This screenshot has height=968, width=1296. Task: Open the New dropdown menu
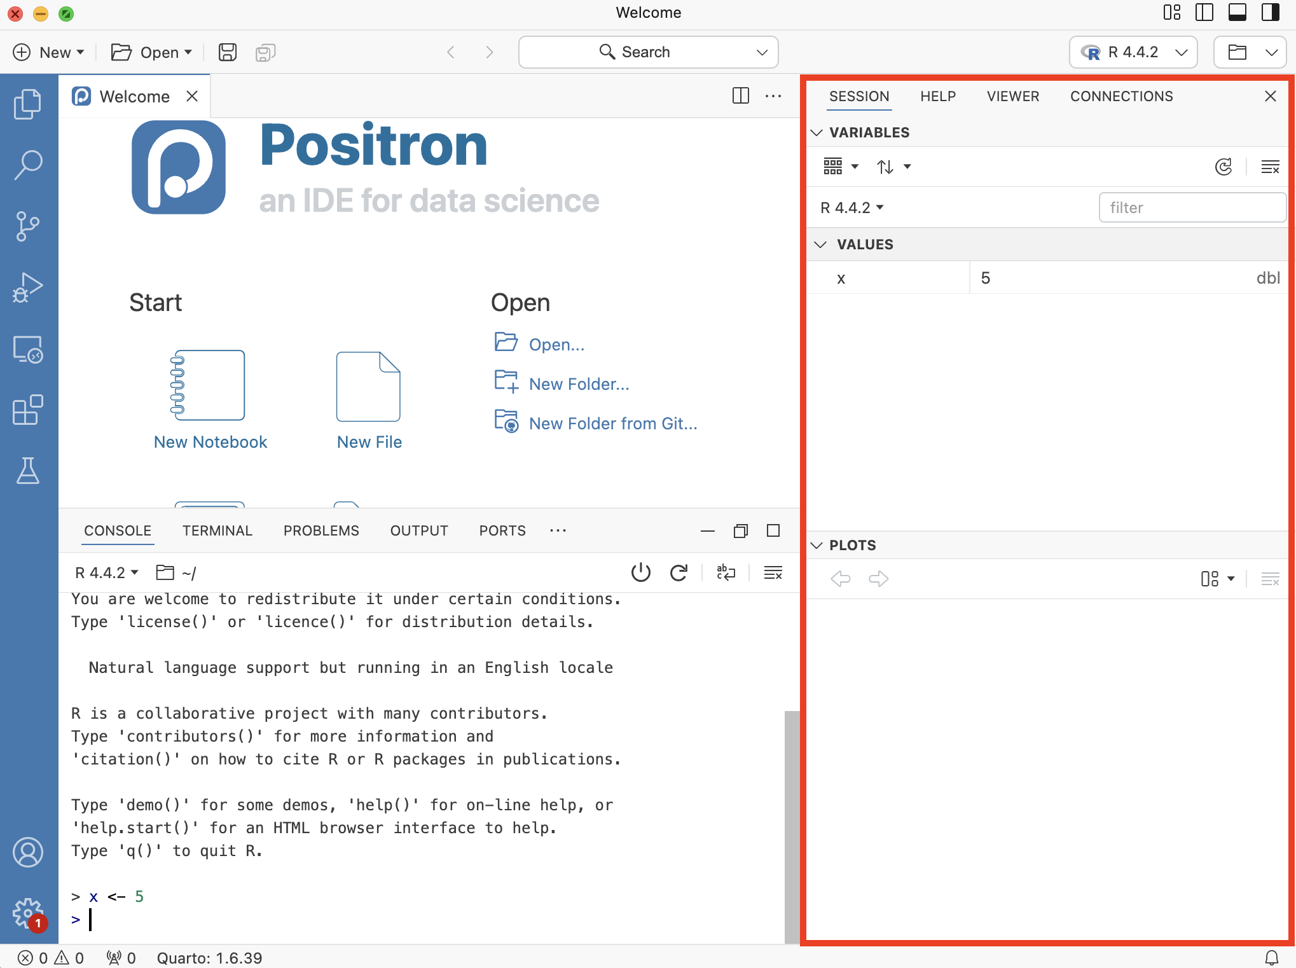(x=49, y=52)
